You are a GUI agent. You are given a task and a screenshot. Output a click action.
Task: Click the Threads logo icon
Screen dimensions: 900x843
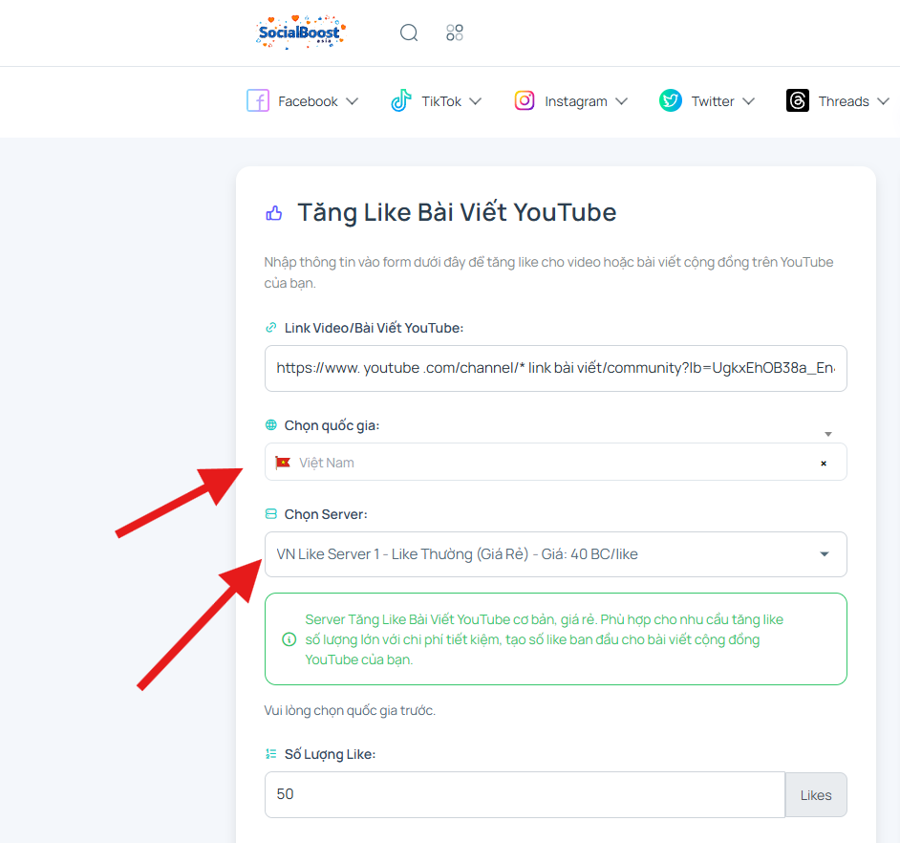click(x=798, y=100)
